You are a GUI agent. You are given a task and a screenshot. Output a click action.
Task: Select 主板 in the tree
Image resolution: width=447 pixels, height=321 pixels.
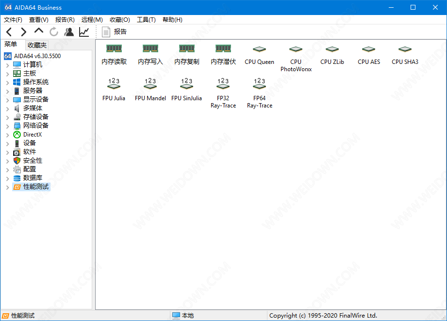(25, 74)
